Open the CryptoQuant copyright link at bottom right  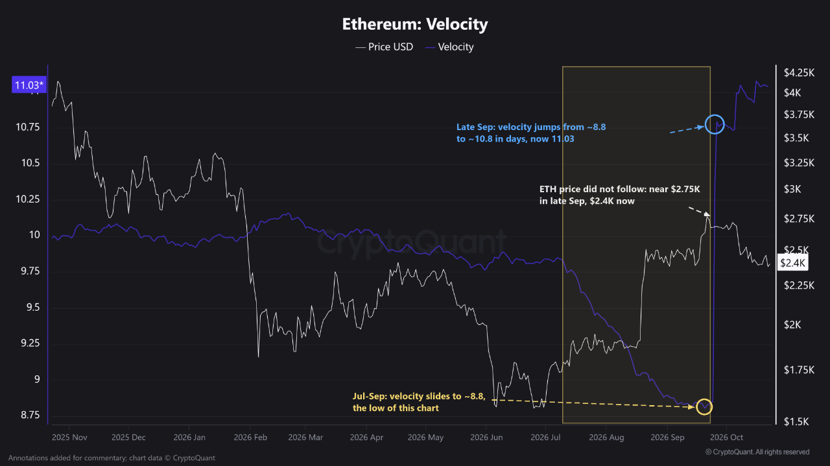pyautogui.click(x=757, y=452)
